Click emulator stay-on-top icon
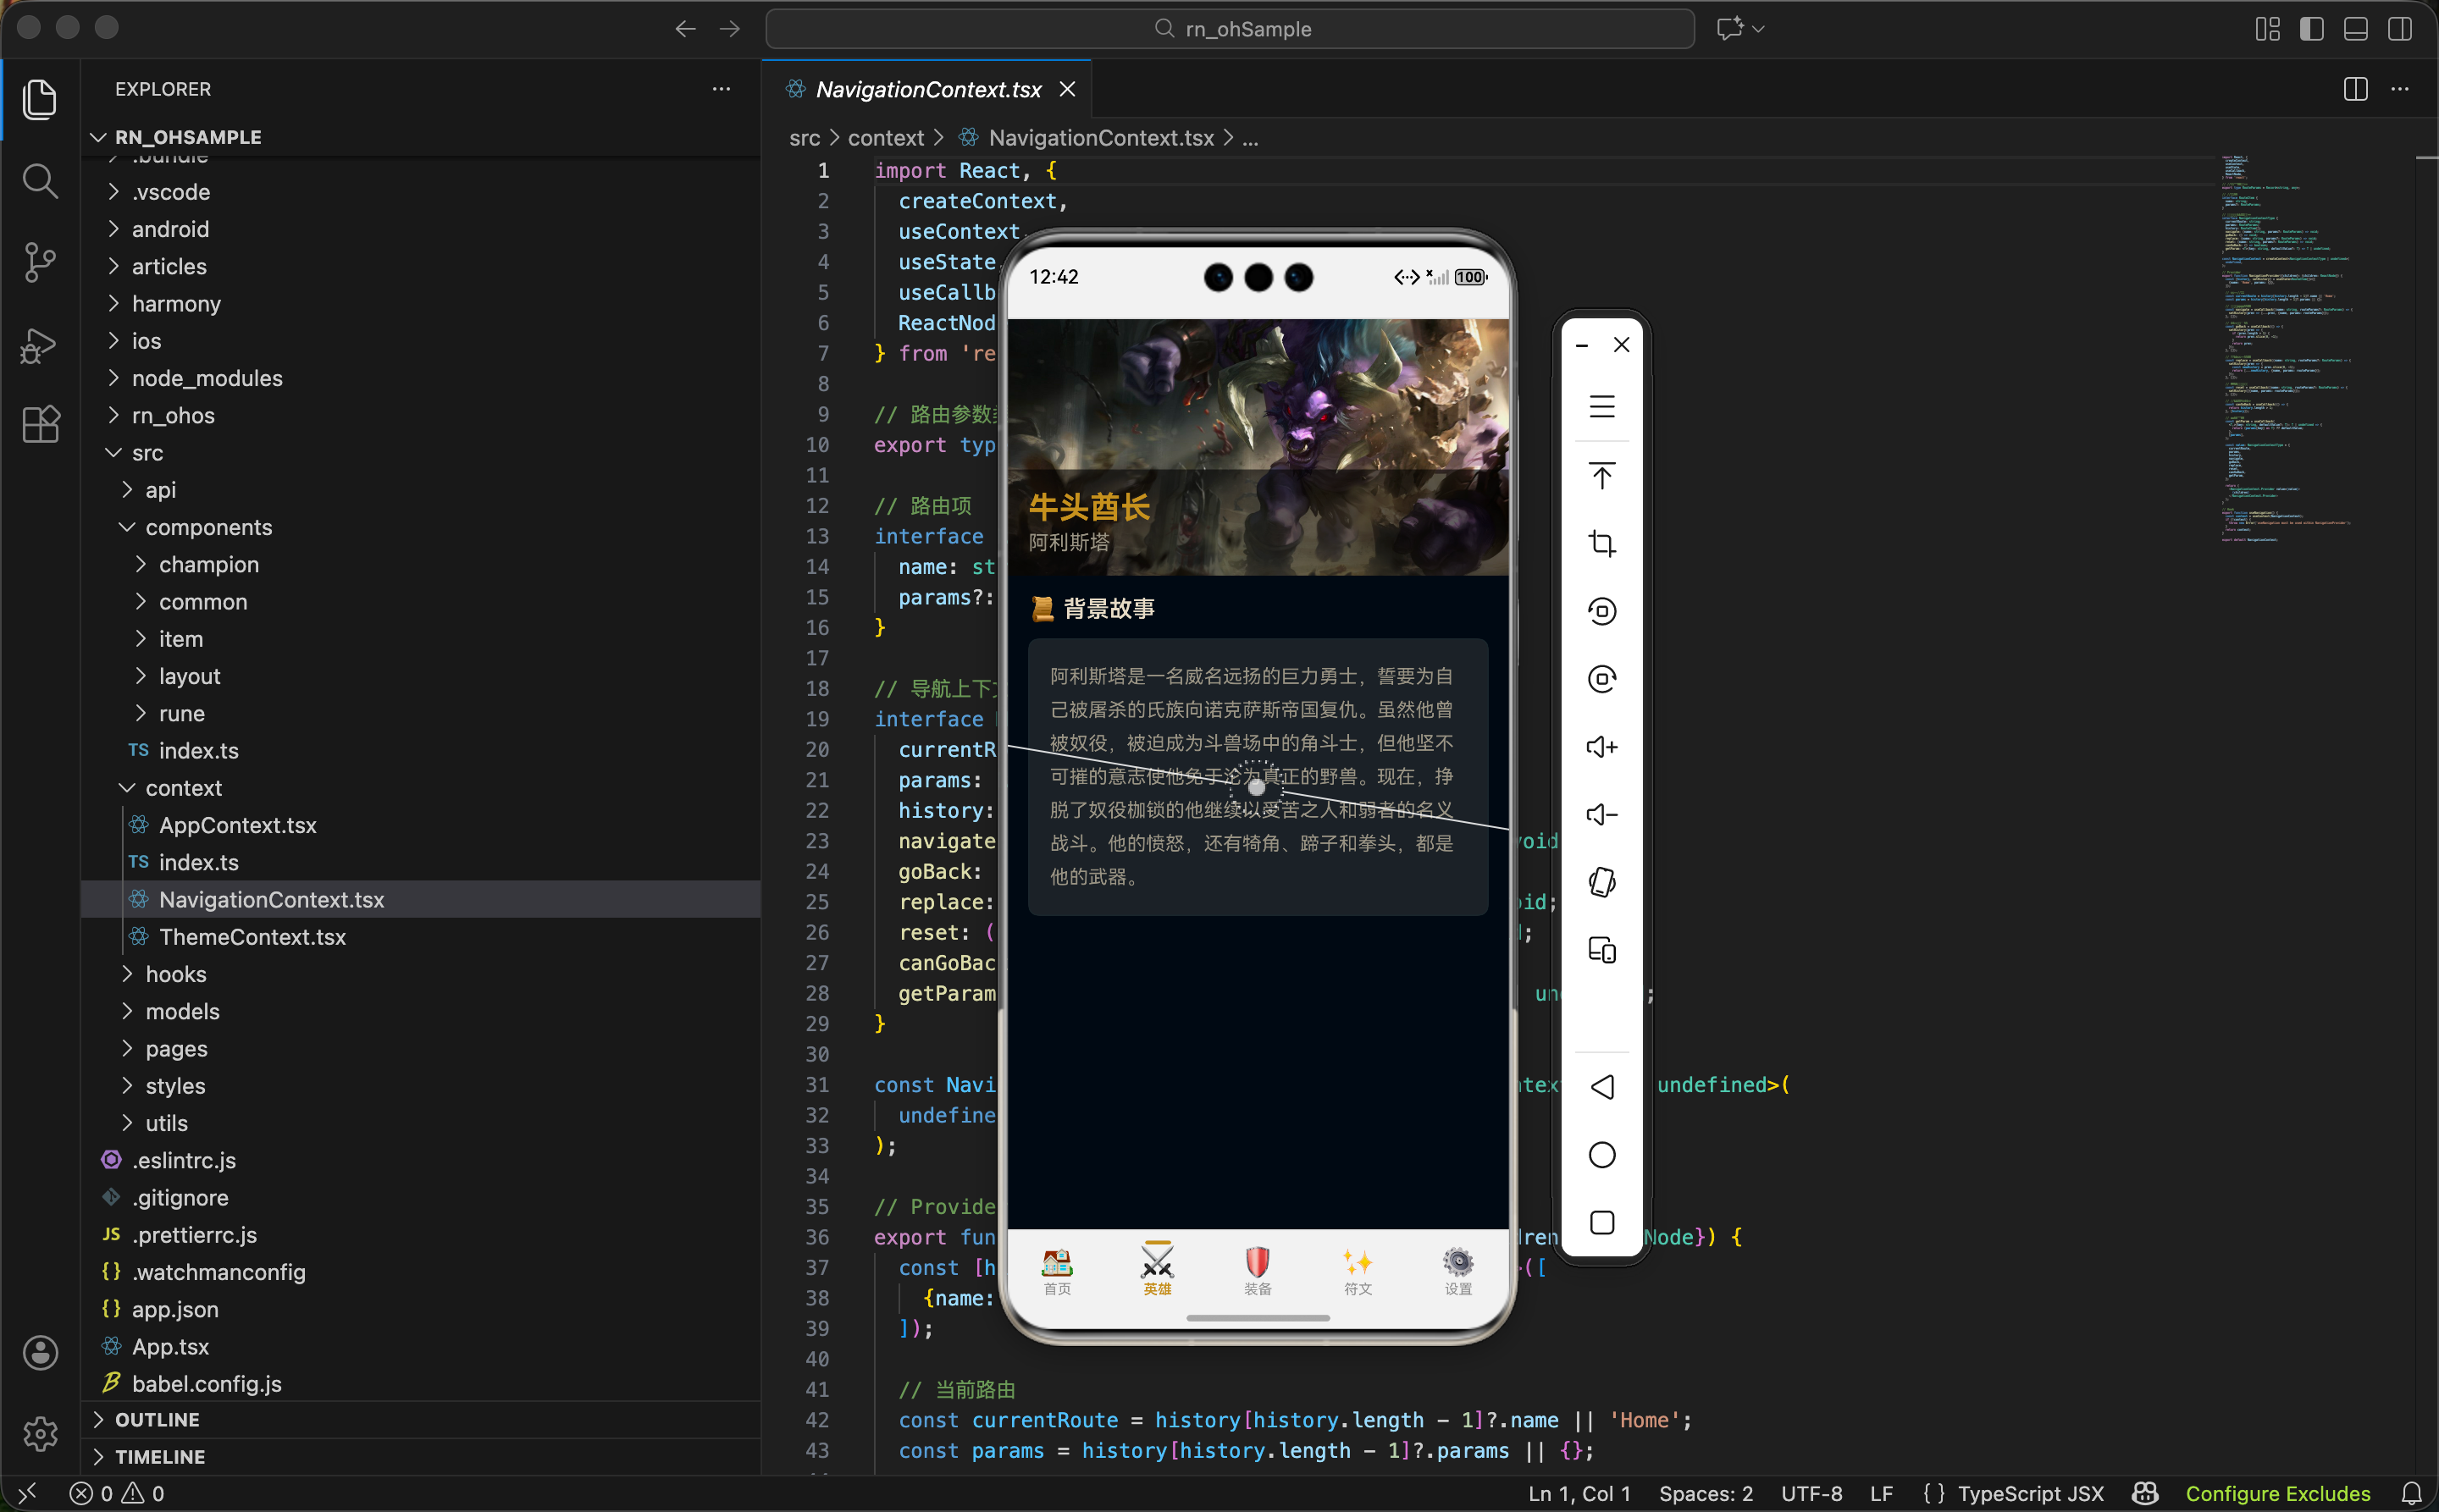The width and height of the screenshot is (2439, 1512). point(1601,476)
